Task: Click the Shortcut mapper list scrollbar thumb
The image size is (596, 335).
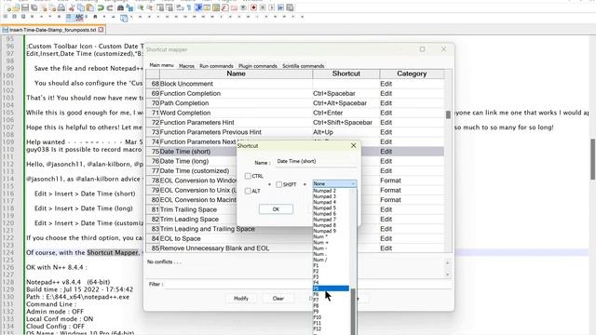Action: click(x=448, y=114)
